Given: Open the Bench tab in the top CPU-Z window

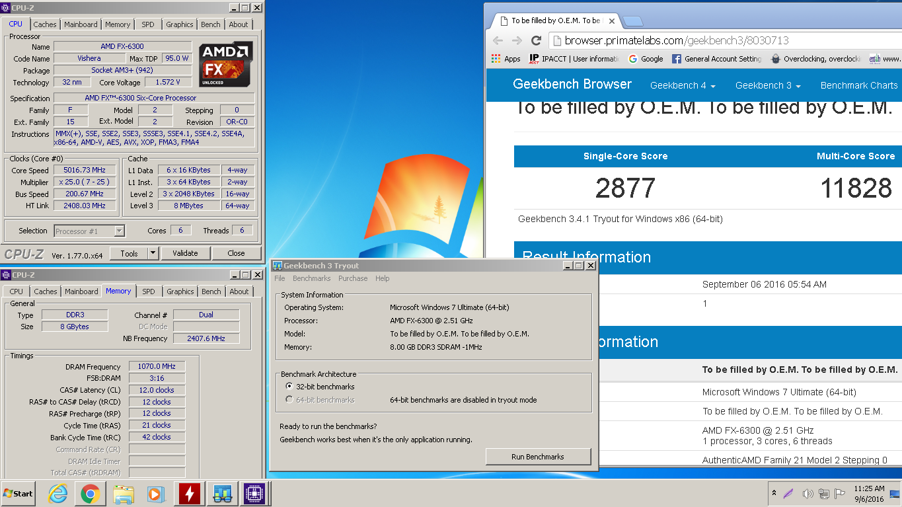Looking at the screenshot, I should 211,24.
